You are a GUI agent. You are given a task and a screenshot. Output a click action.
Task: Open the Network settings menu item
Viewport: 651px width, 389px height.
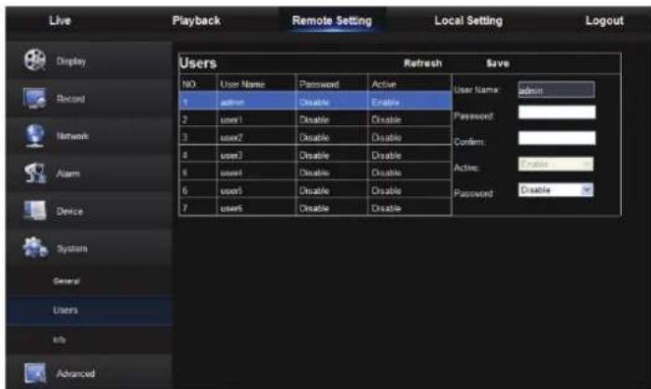tap(89, 136)
